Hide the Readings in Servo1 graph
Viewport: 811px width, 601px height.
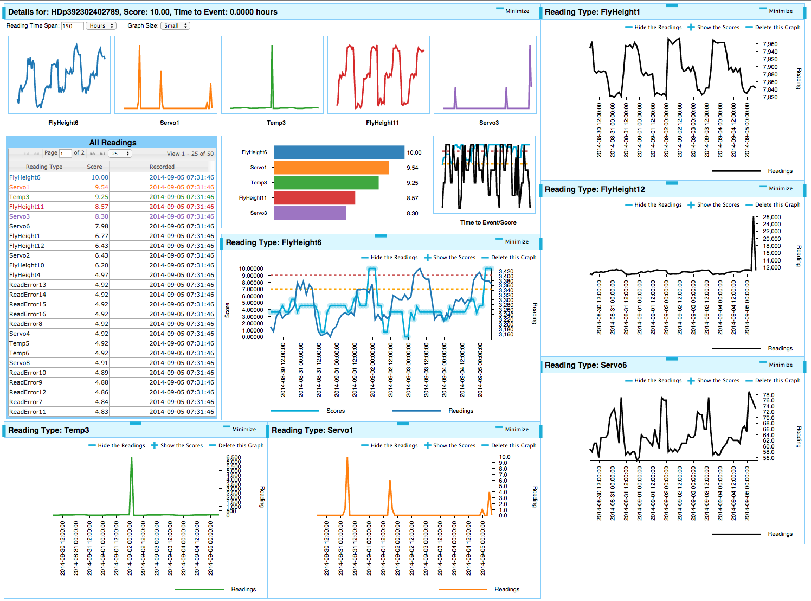pos(389,445)
